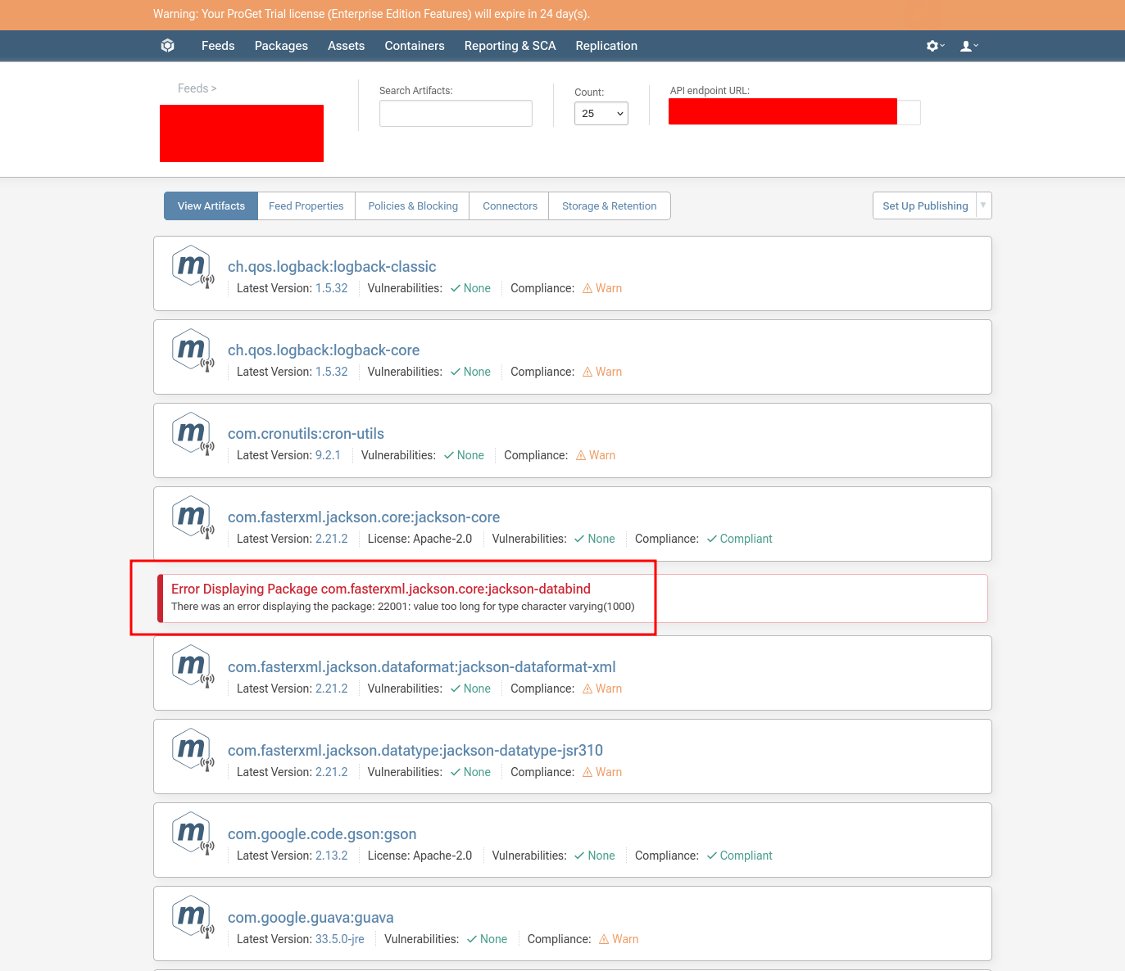
Task: Open the settings gear menu
Action: tap(934, 46)
